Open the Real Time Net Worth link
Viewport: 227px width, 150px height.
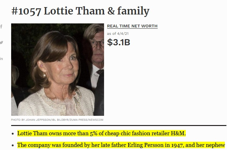(132, 26)
